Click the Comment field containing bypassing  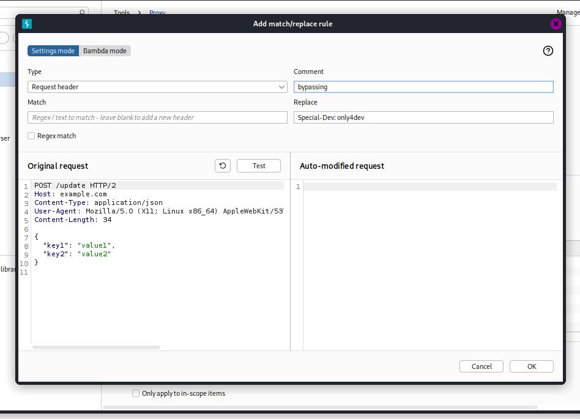[x=423, y=87]
